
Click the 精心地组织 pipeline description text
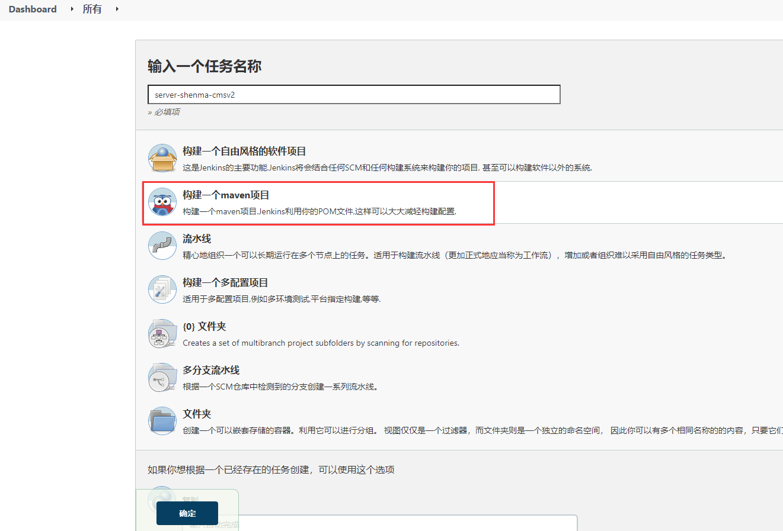(455, 255)
